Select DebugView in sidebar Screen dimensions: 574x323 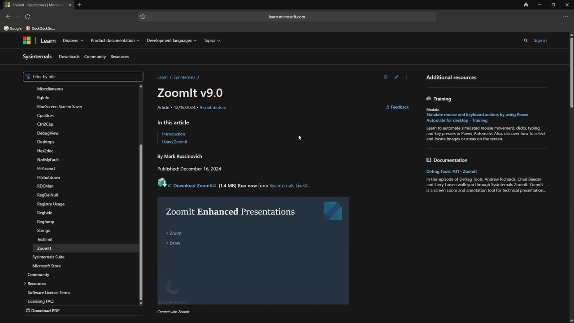click(x=48, y=133)
